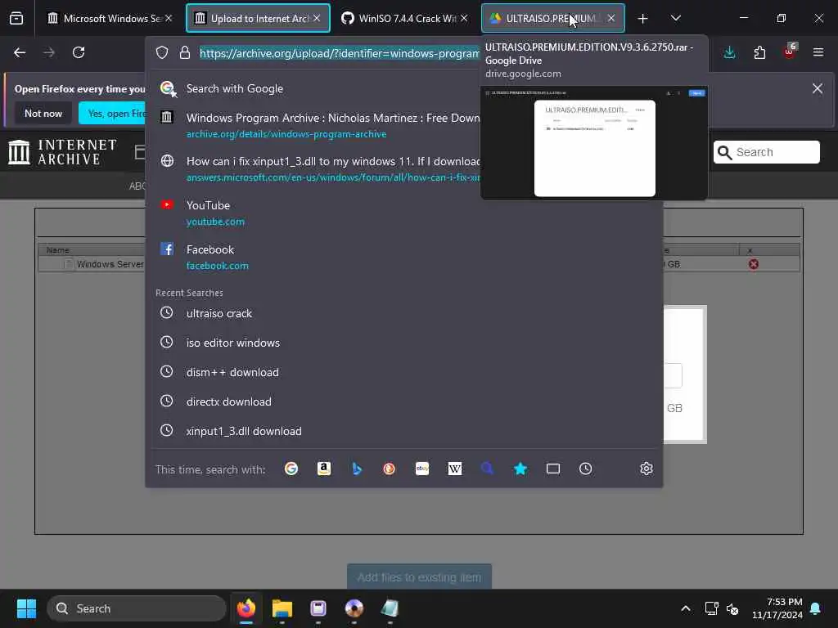The width and height of the screenshot is (838, 628).
Task: Dismiss the Firefox notification bar
Action: 818,88
